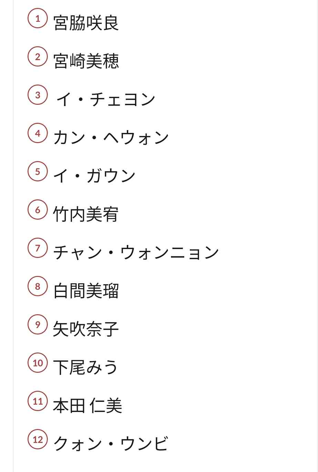Select the name チャン・ウォンニョン
Viewport: 318px width, 472px height.
[x=136, y=253]
